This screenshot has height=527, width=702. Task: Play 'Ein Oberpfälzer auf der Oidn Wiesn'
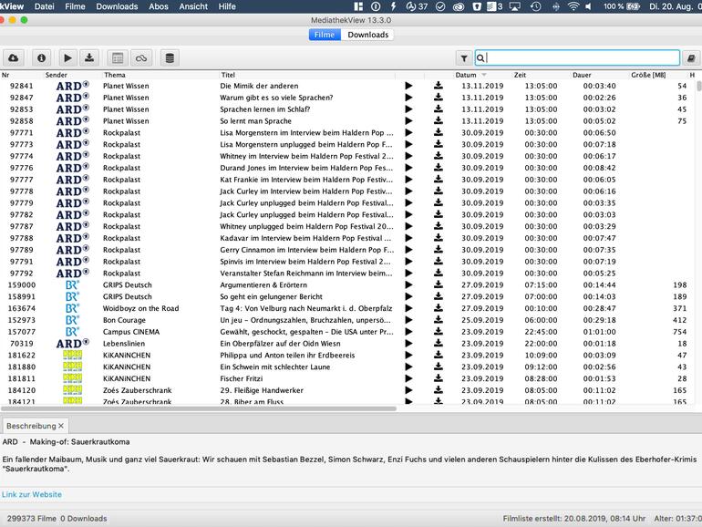408,344
